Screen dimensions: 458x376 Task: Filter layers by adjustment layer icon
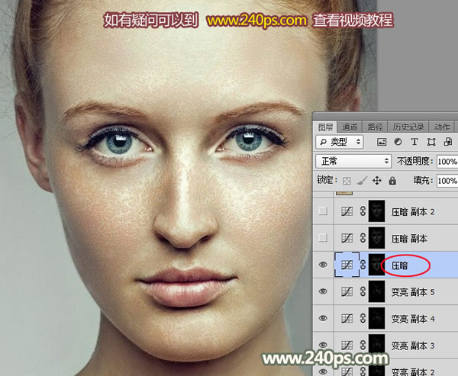pyautogui.click(x=398, y=142)
